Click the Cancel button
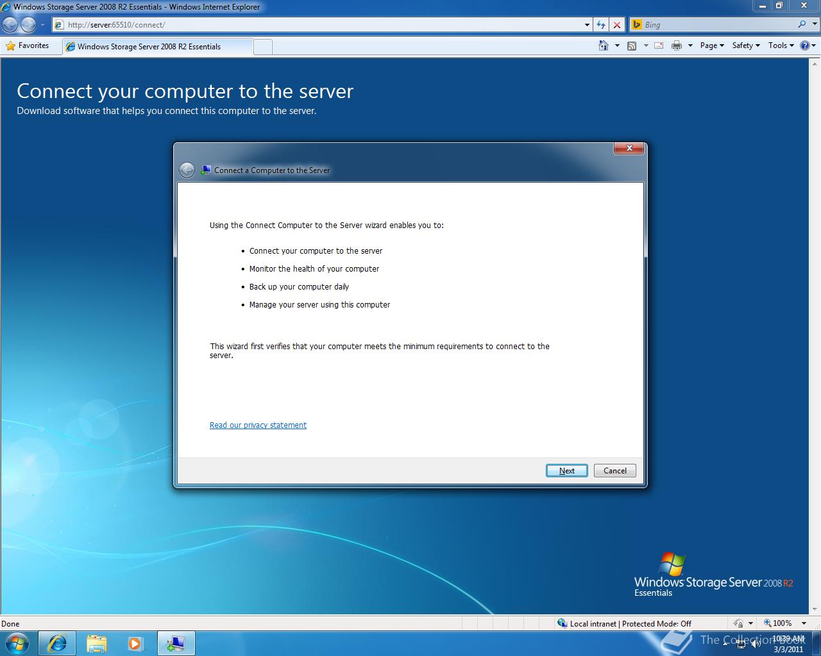Viewport: 821px width, 656px height. 615,471
